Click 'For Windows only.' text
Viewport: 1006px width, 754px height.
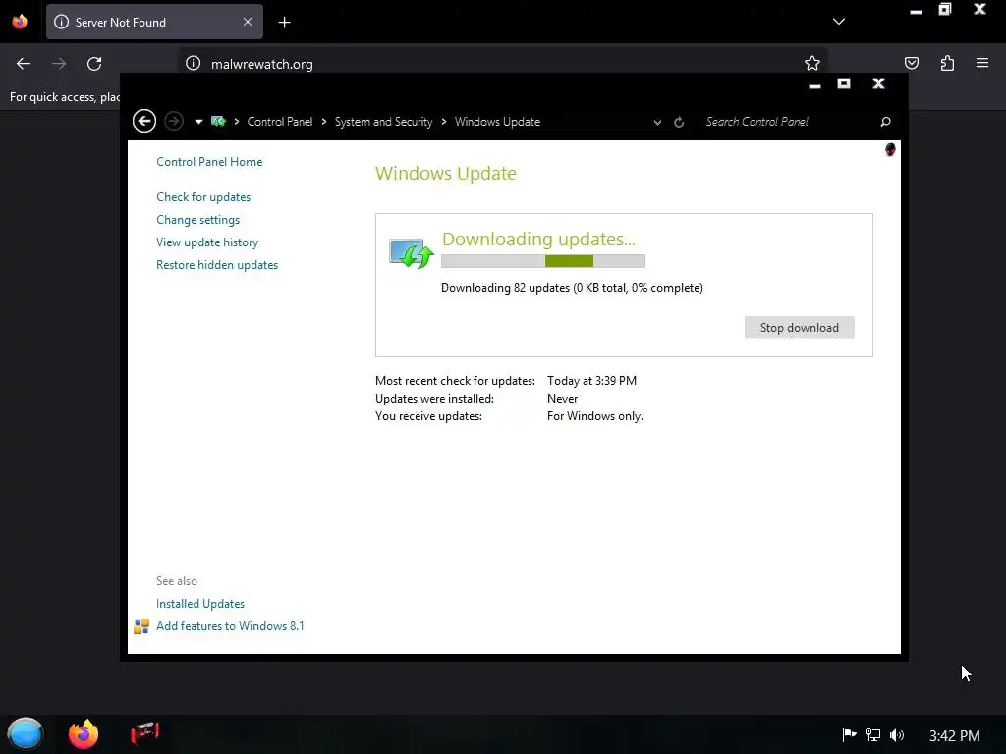(594, 416)
